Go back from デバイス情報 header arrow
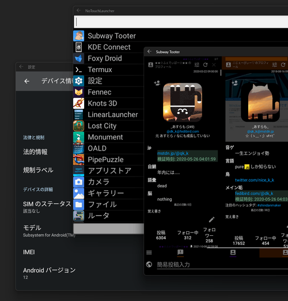The image size is (288, 301). tap(27, 81)
